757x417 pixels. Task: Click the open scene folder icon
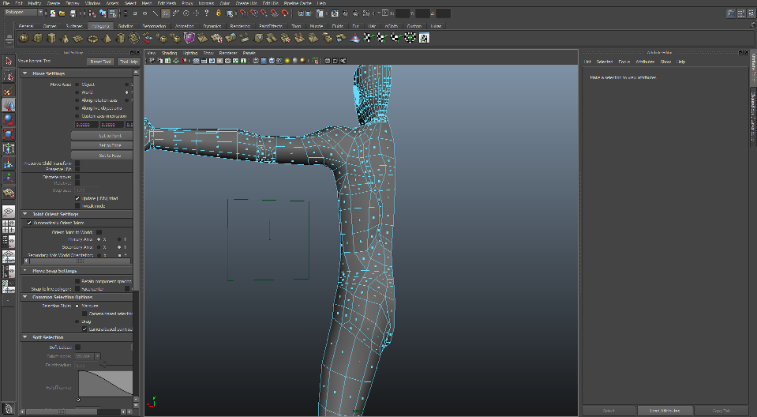point(64,13)
